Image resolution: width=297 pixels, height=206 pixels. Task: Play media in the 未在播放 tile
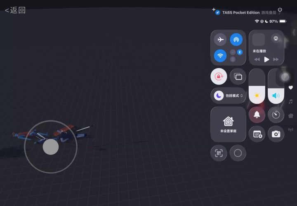click(x=266, y=59)
